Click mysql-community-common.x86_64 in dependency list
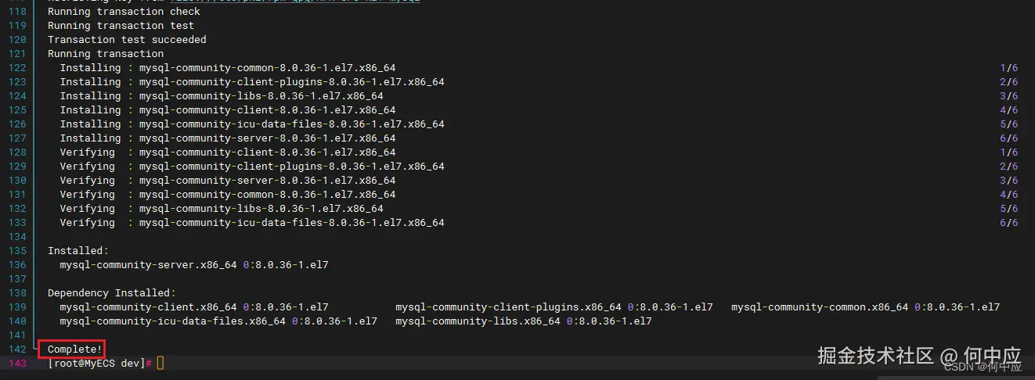The height and width of the screenshot is (380, 1035). point(820,307)
